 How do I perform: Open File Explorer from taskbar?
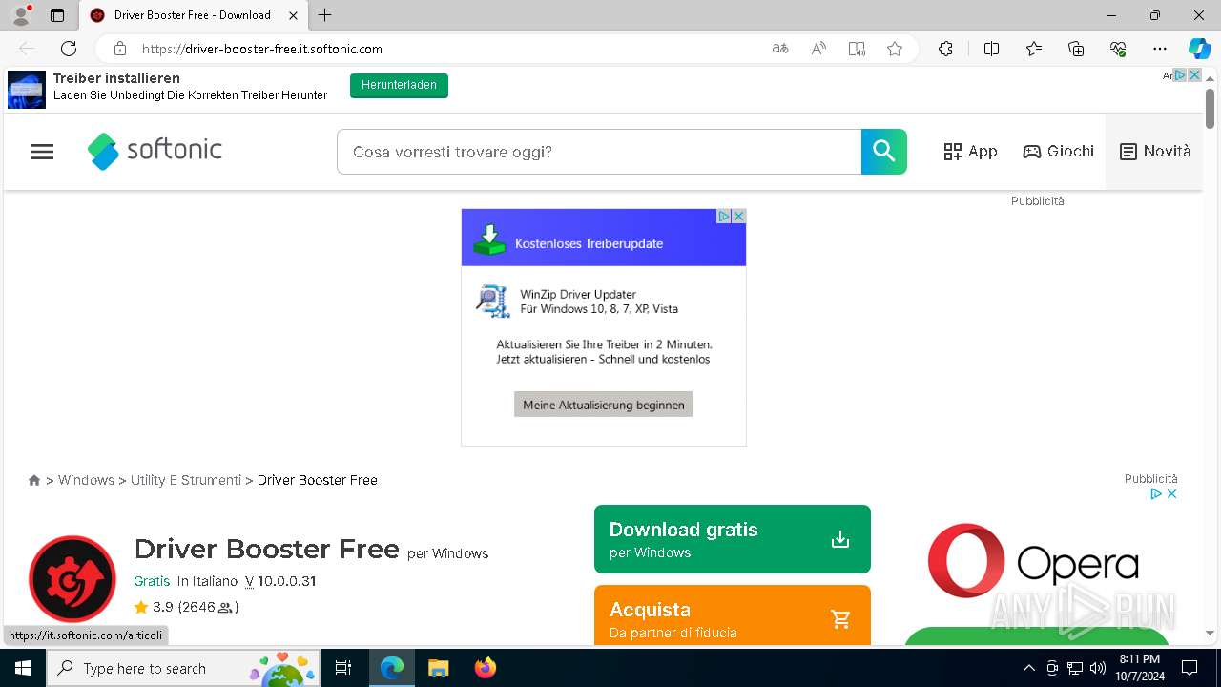[x=438, y=668]
